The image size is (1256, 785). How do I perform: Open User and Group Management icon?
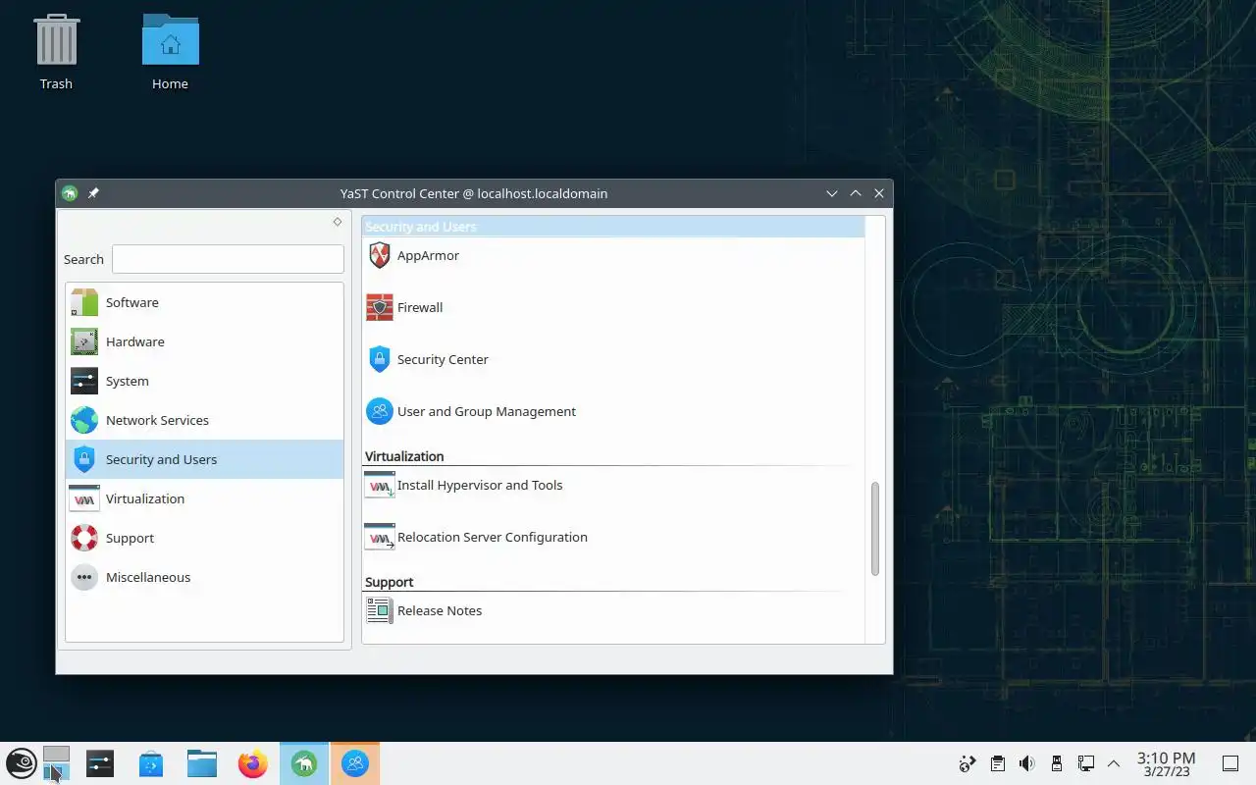click(x=379, y=411)
